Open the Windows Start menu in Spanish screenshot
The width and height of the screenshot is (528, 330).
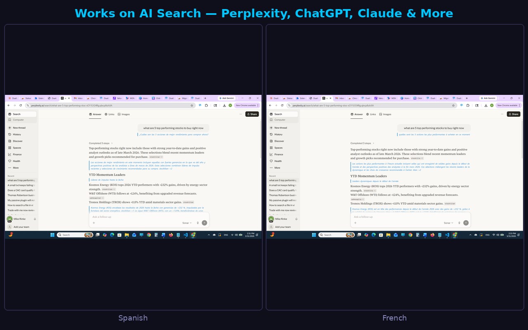pos(52,235)
